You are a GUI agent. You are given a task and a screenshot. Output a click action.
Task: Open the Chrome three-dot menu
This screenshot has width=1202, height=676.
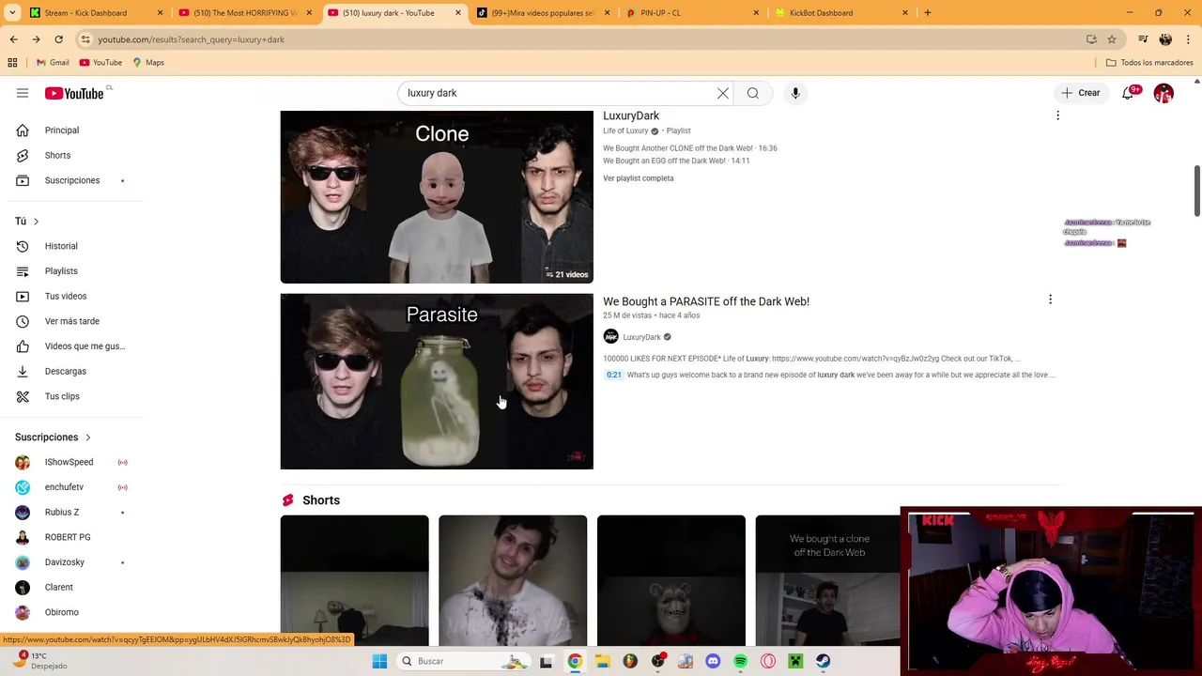point(1188,39)
